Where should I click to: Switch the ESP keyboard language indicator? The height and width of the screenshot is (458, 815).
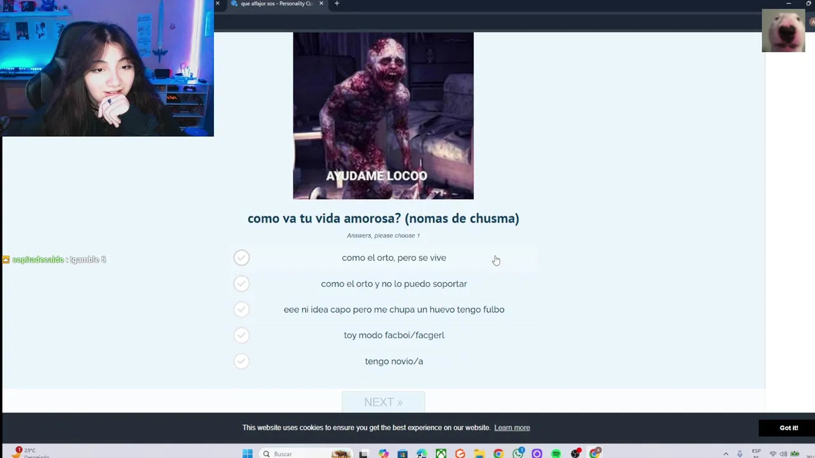click(756, 453)
